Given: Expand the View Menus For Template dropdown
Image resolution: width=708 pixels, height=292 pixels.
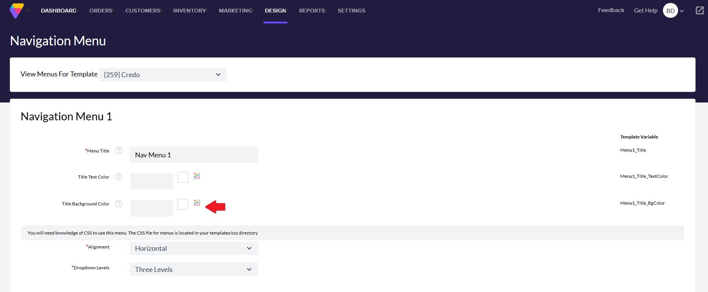Looking at the screenshot, I should [163, 75].
